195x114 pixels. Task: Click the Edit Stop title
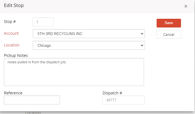click(14, 6)
